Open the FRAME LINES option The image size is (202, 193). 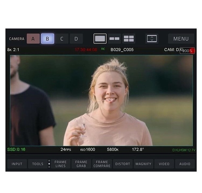(61, 164)
